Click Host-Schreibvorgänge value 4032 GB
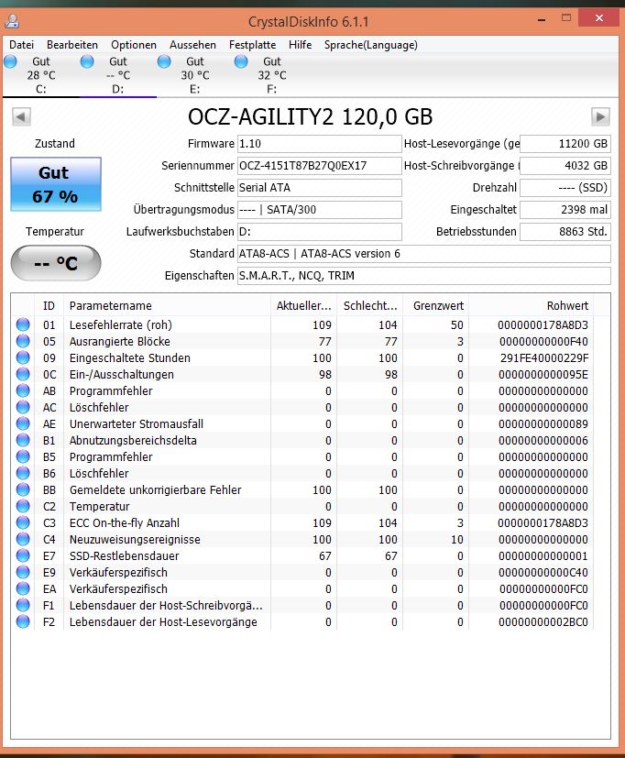The image size is (625, 758). pyautogui.click(x=565, y=166)
